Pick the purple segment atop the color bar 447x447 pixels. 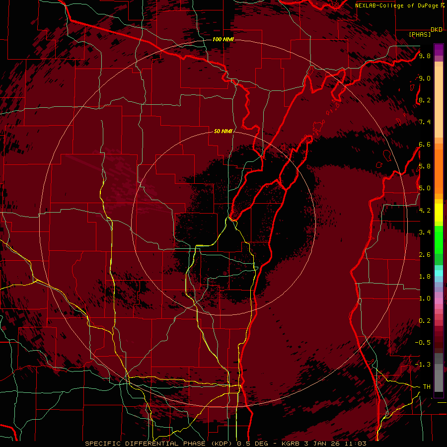tap(439, 50)
